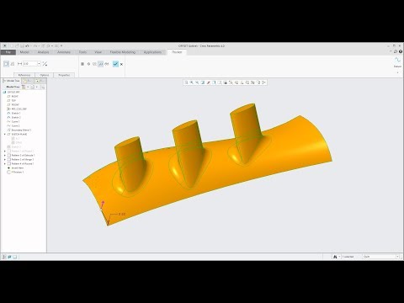Open the command search magnifier

(396, 51)
